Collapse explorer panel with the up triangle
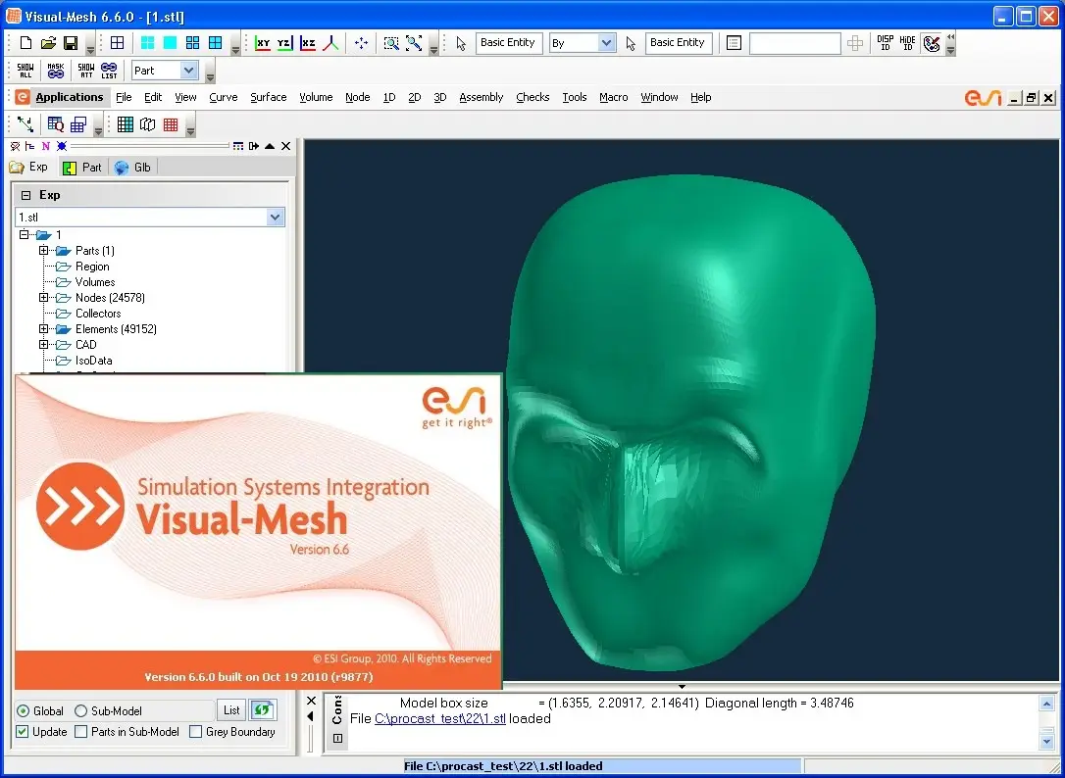The width and height of the screenshot is (1065, 778). [x=270, y=146]
